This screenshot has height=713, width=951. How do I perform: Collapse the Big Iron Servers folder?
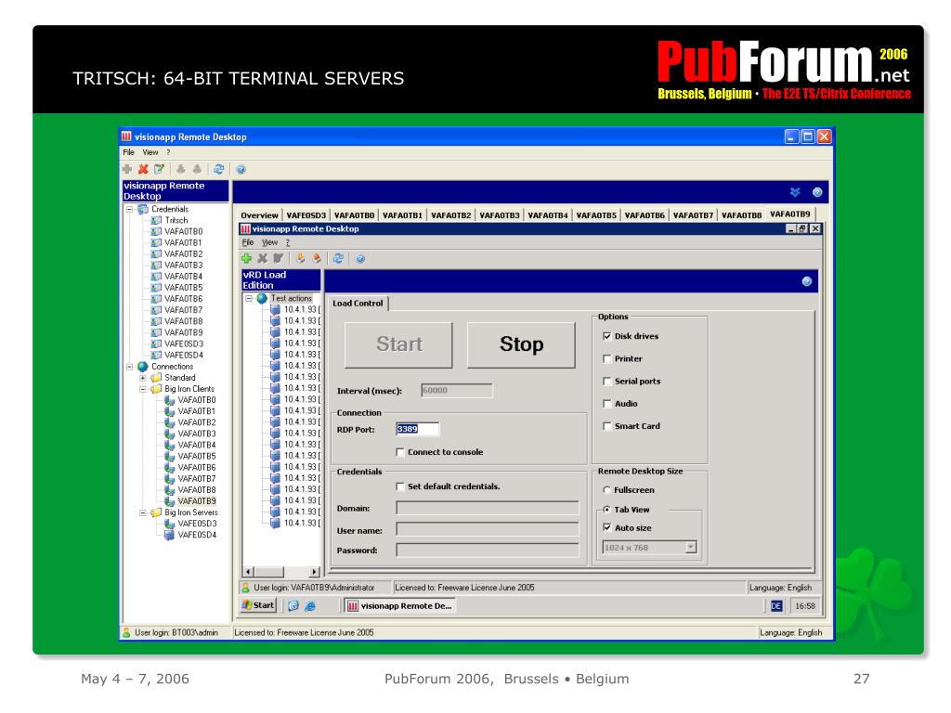click(x=142, y=512)
